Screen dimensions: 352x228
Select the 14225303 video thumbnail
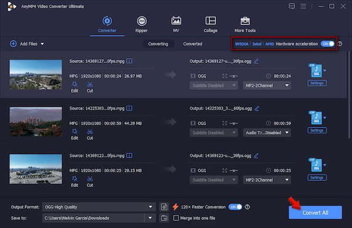click(36, 122)
